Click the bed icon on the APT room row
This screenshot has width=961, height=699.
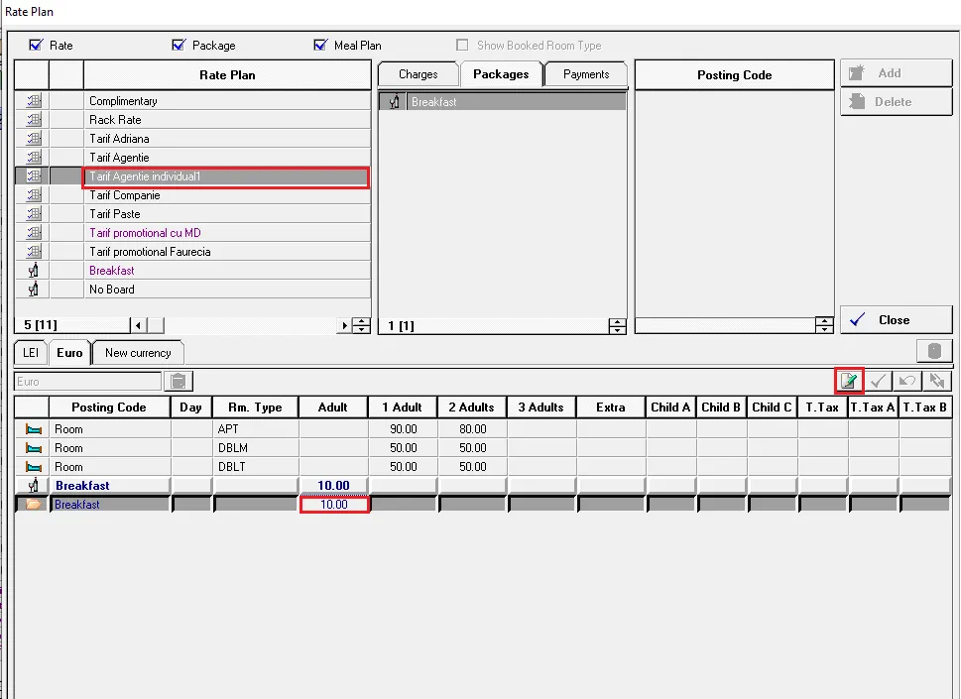33,429
